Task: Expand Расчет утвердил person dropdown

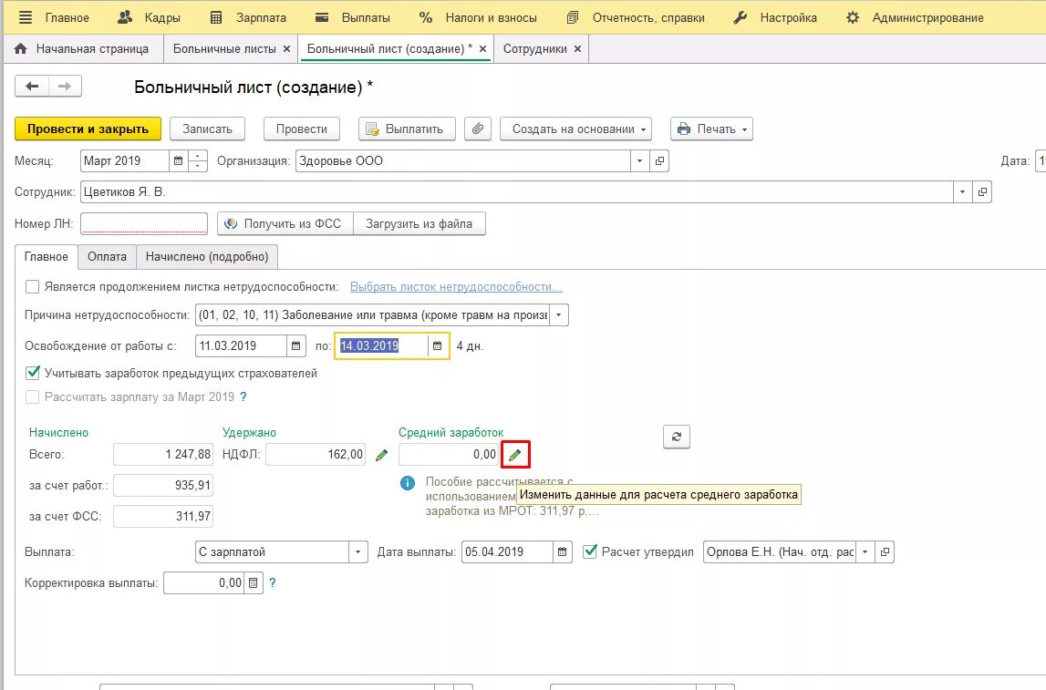Action: click(x=865, y=552)
